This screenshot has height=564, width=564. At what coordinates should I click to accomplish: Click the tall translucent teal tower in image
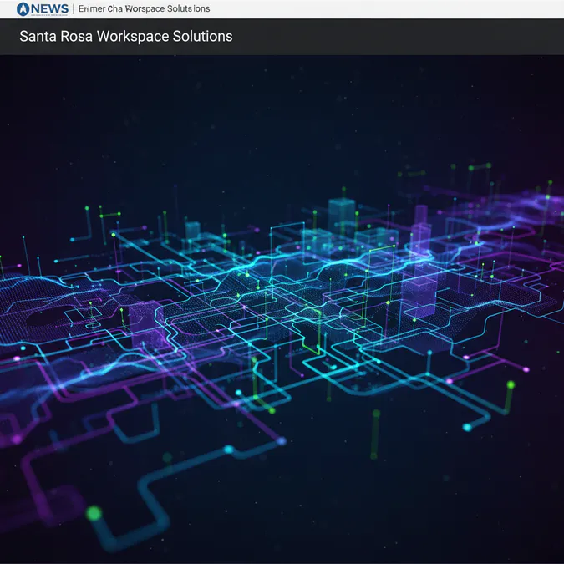tap(342, 216)
